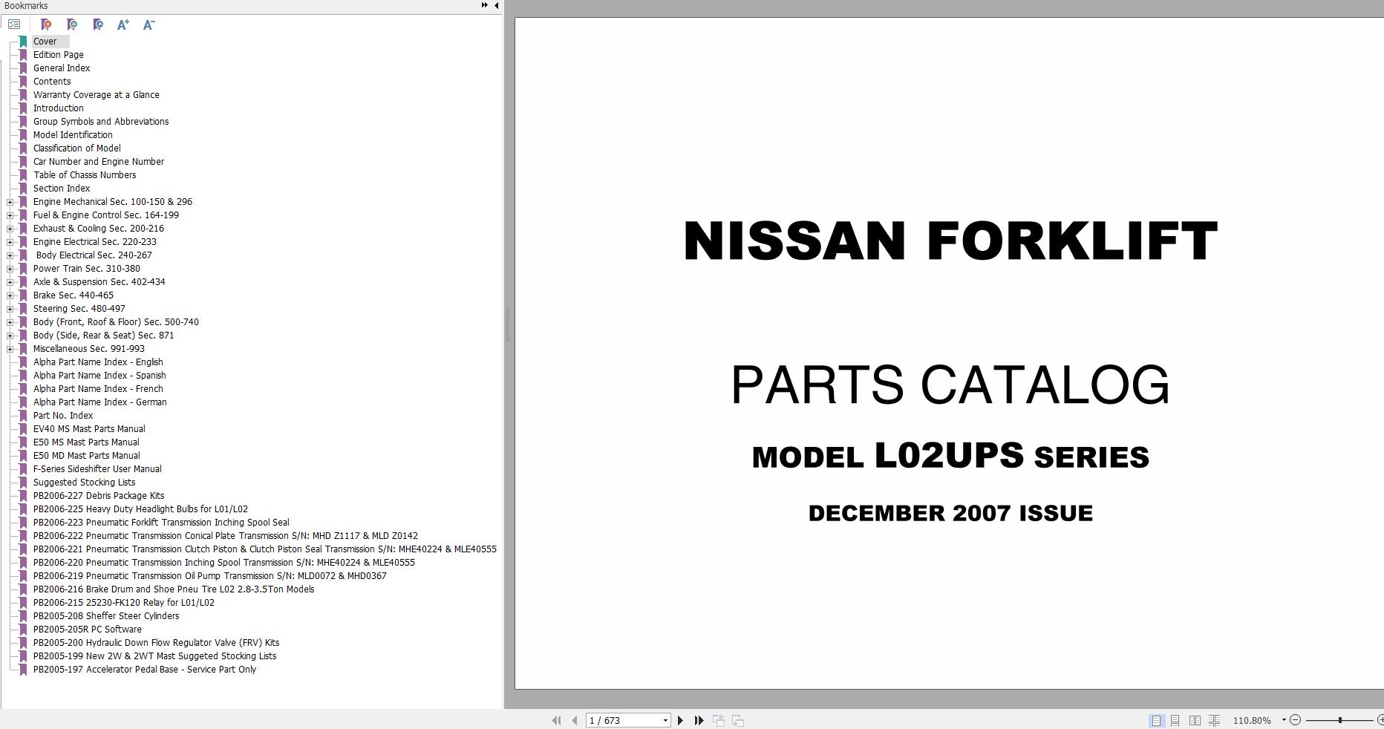1384x729 pixels.
Task: Jump to the last page
Action: pos(699,720)
